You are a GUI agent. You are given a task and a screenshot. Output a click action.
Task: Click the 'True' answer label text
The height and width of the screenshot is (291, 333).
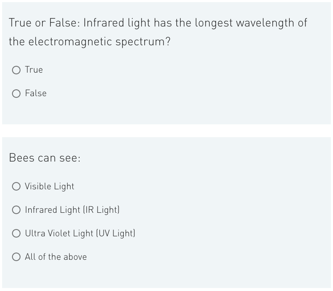tap(34, 70)
